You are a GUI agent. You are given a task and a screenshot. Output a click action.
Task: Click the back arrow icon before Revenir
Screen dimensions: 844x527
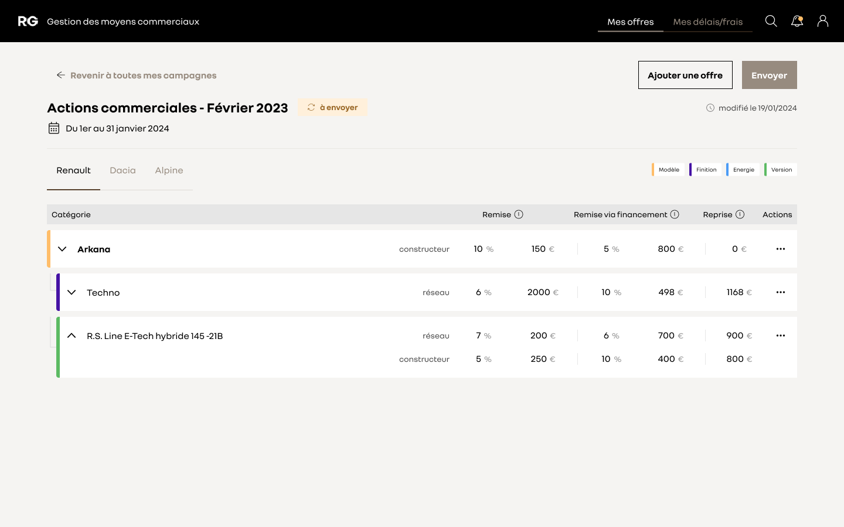pos(60,75)
